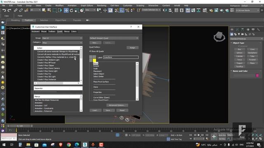Open the Default Viewport Quad dropdown
Screen dimensions: 264x148
point(114,38)
